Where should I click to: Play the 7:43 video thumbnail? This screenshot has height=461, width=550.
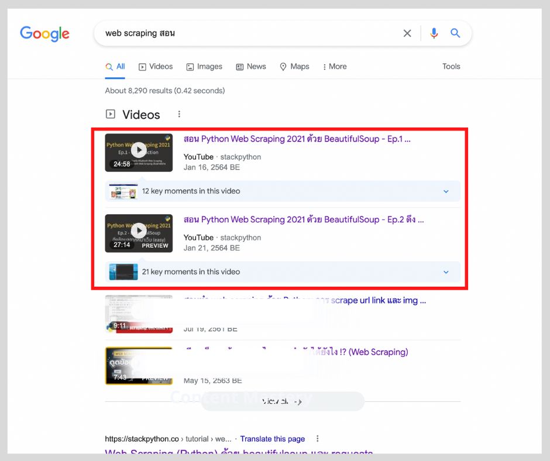coord(139,366)
